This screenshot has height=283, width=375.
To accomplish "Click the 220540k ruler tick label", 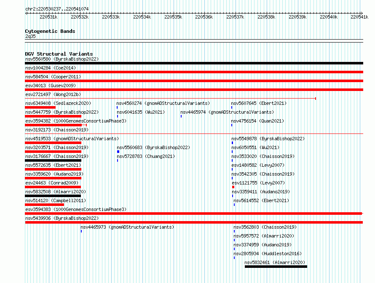I will coord(329,17).
